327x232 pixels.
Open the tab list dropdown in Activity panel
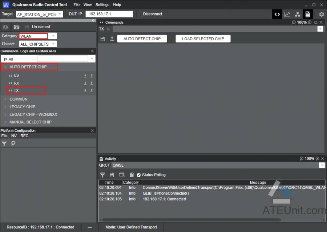click(x=322, y=165)
